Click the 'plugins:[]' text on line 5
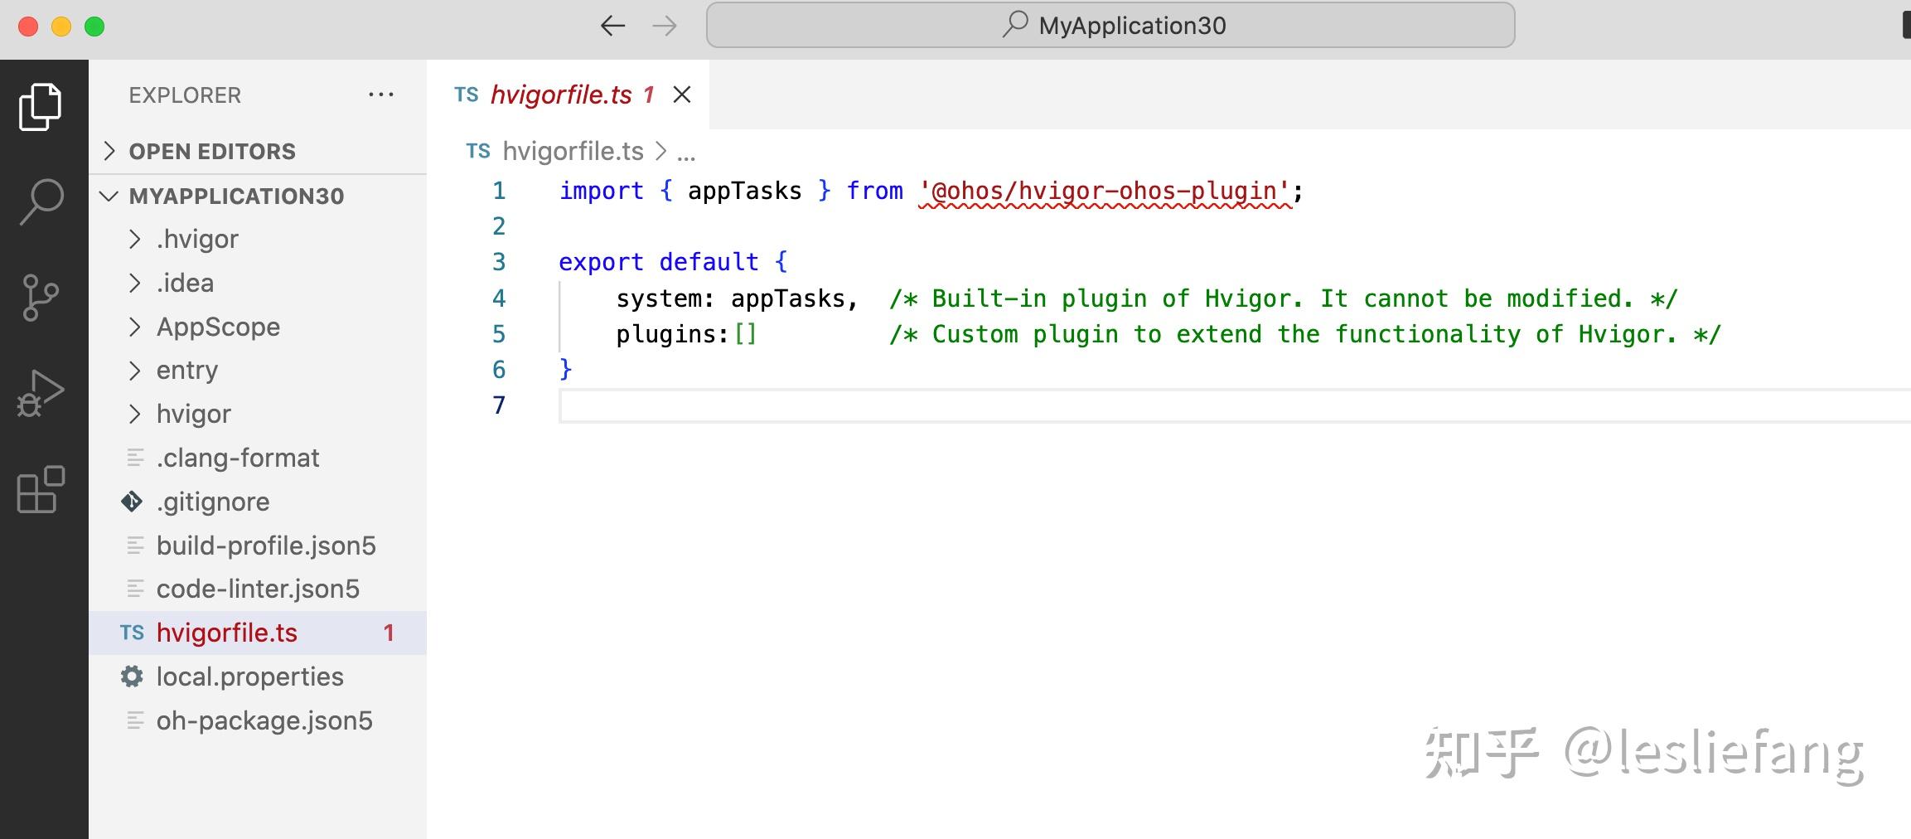This screenshot has width=1911, height=839. pyautogui.click(x=686, y=334)
